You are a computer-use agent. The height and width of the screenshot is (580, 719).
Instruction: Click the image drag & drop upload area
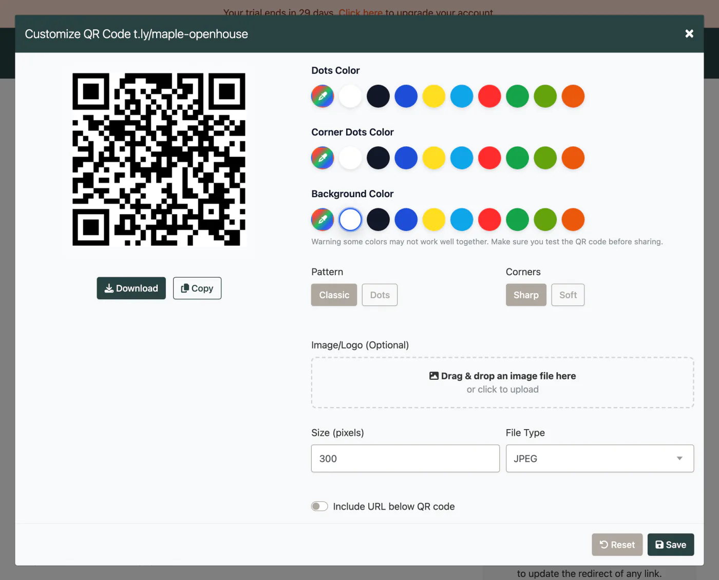point(502,382)
